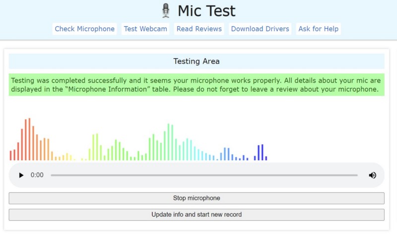Click the dark blue bars at the spectrum end
Screen dimensions: 397x241
(261, 153)
